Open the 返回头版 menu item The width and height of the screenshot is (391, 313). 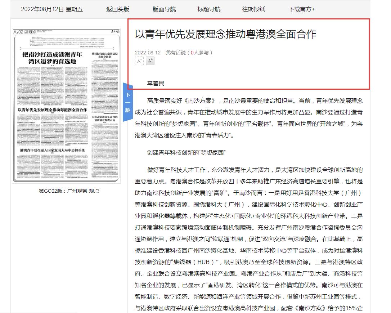click(x=118, y=9)
